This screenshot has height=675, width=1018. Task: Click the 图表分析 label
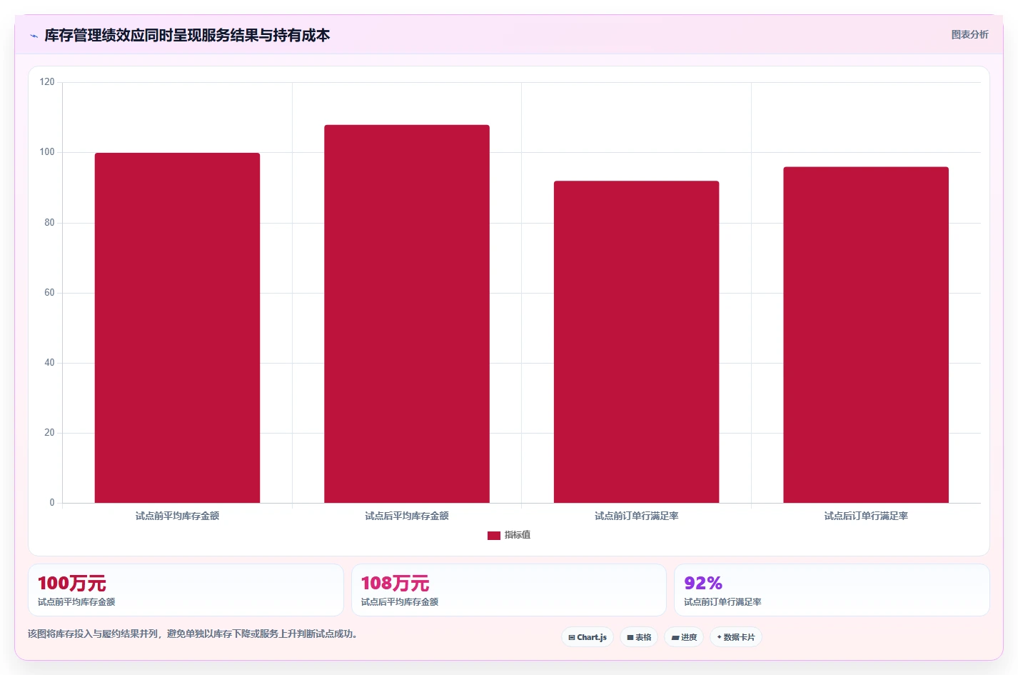click(969, 34)
